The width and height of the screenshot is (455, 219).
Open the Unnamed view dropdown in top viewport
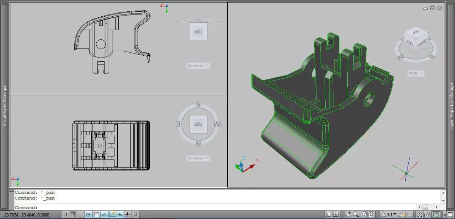point(198,65)
